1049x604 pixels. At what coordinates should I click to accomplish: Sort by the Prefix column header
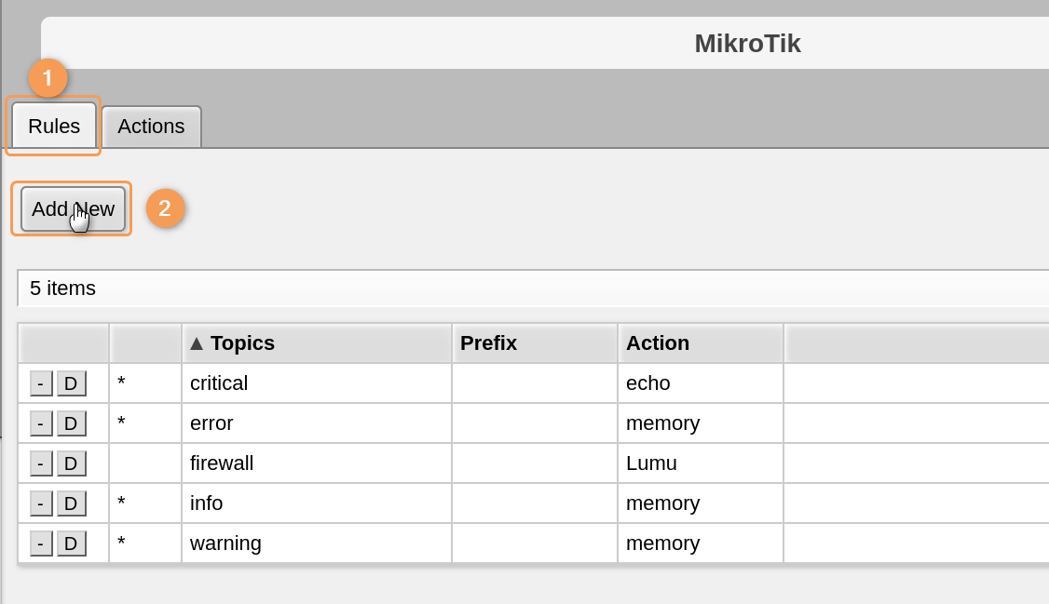pyautogui.click(x=488, y=343)
